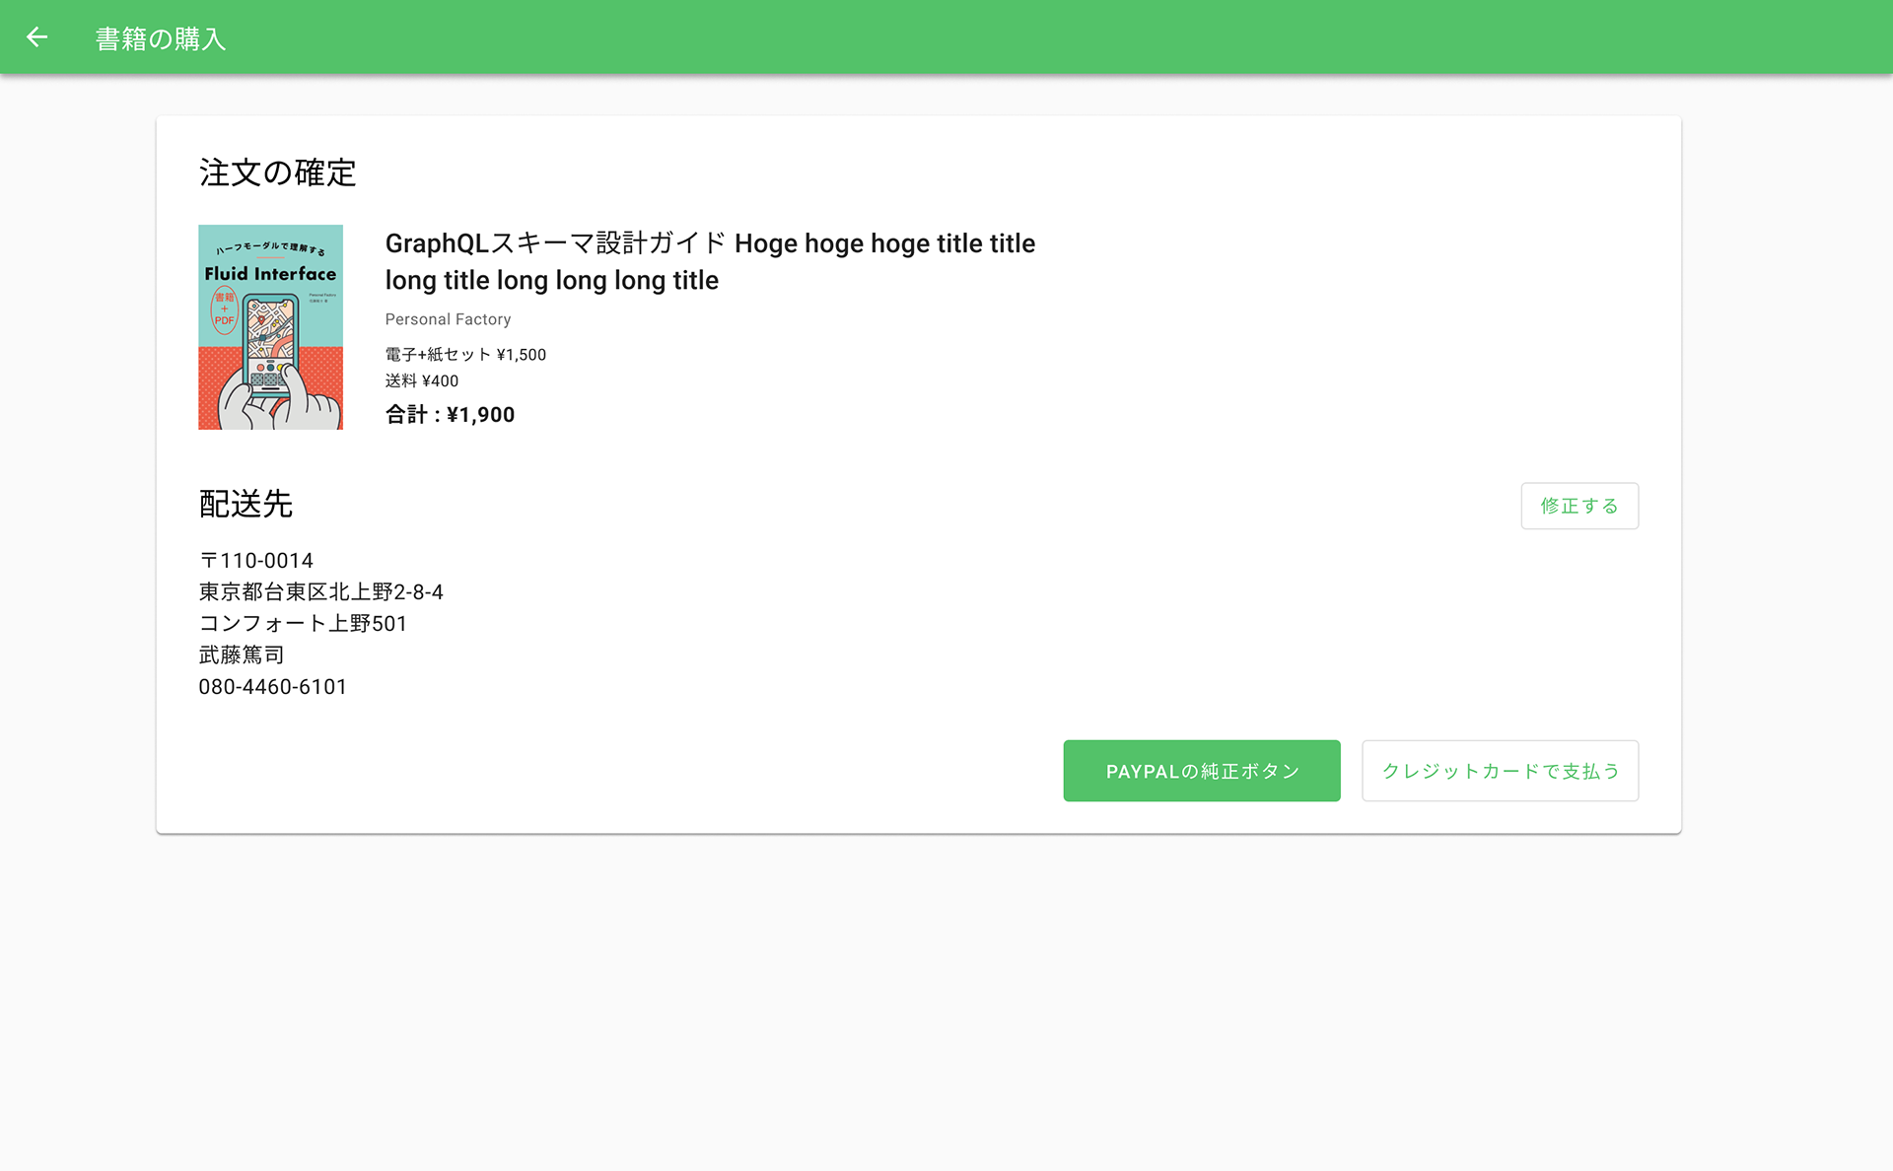Click the 送料 ¥400 shipping fee line

421,381
